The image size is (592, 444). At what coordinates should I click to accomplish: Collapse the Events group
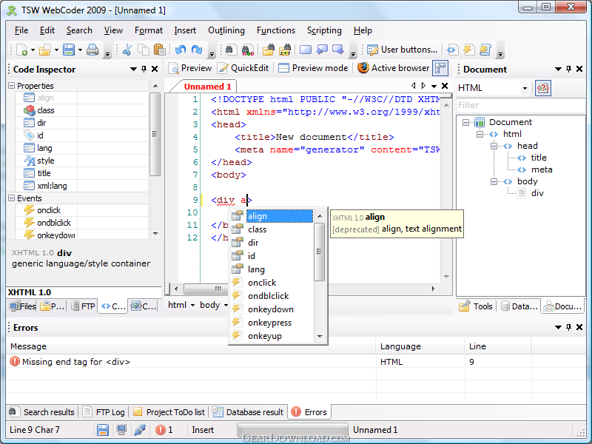click(11, 198)
